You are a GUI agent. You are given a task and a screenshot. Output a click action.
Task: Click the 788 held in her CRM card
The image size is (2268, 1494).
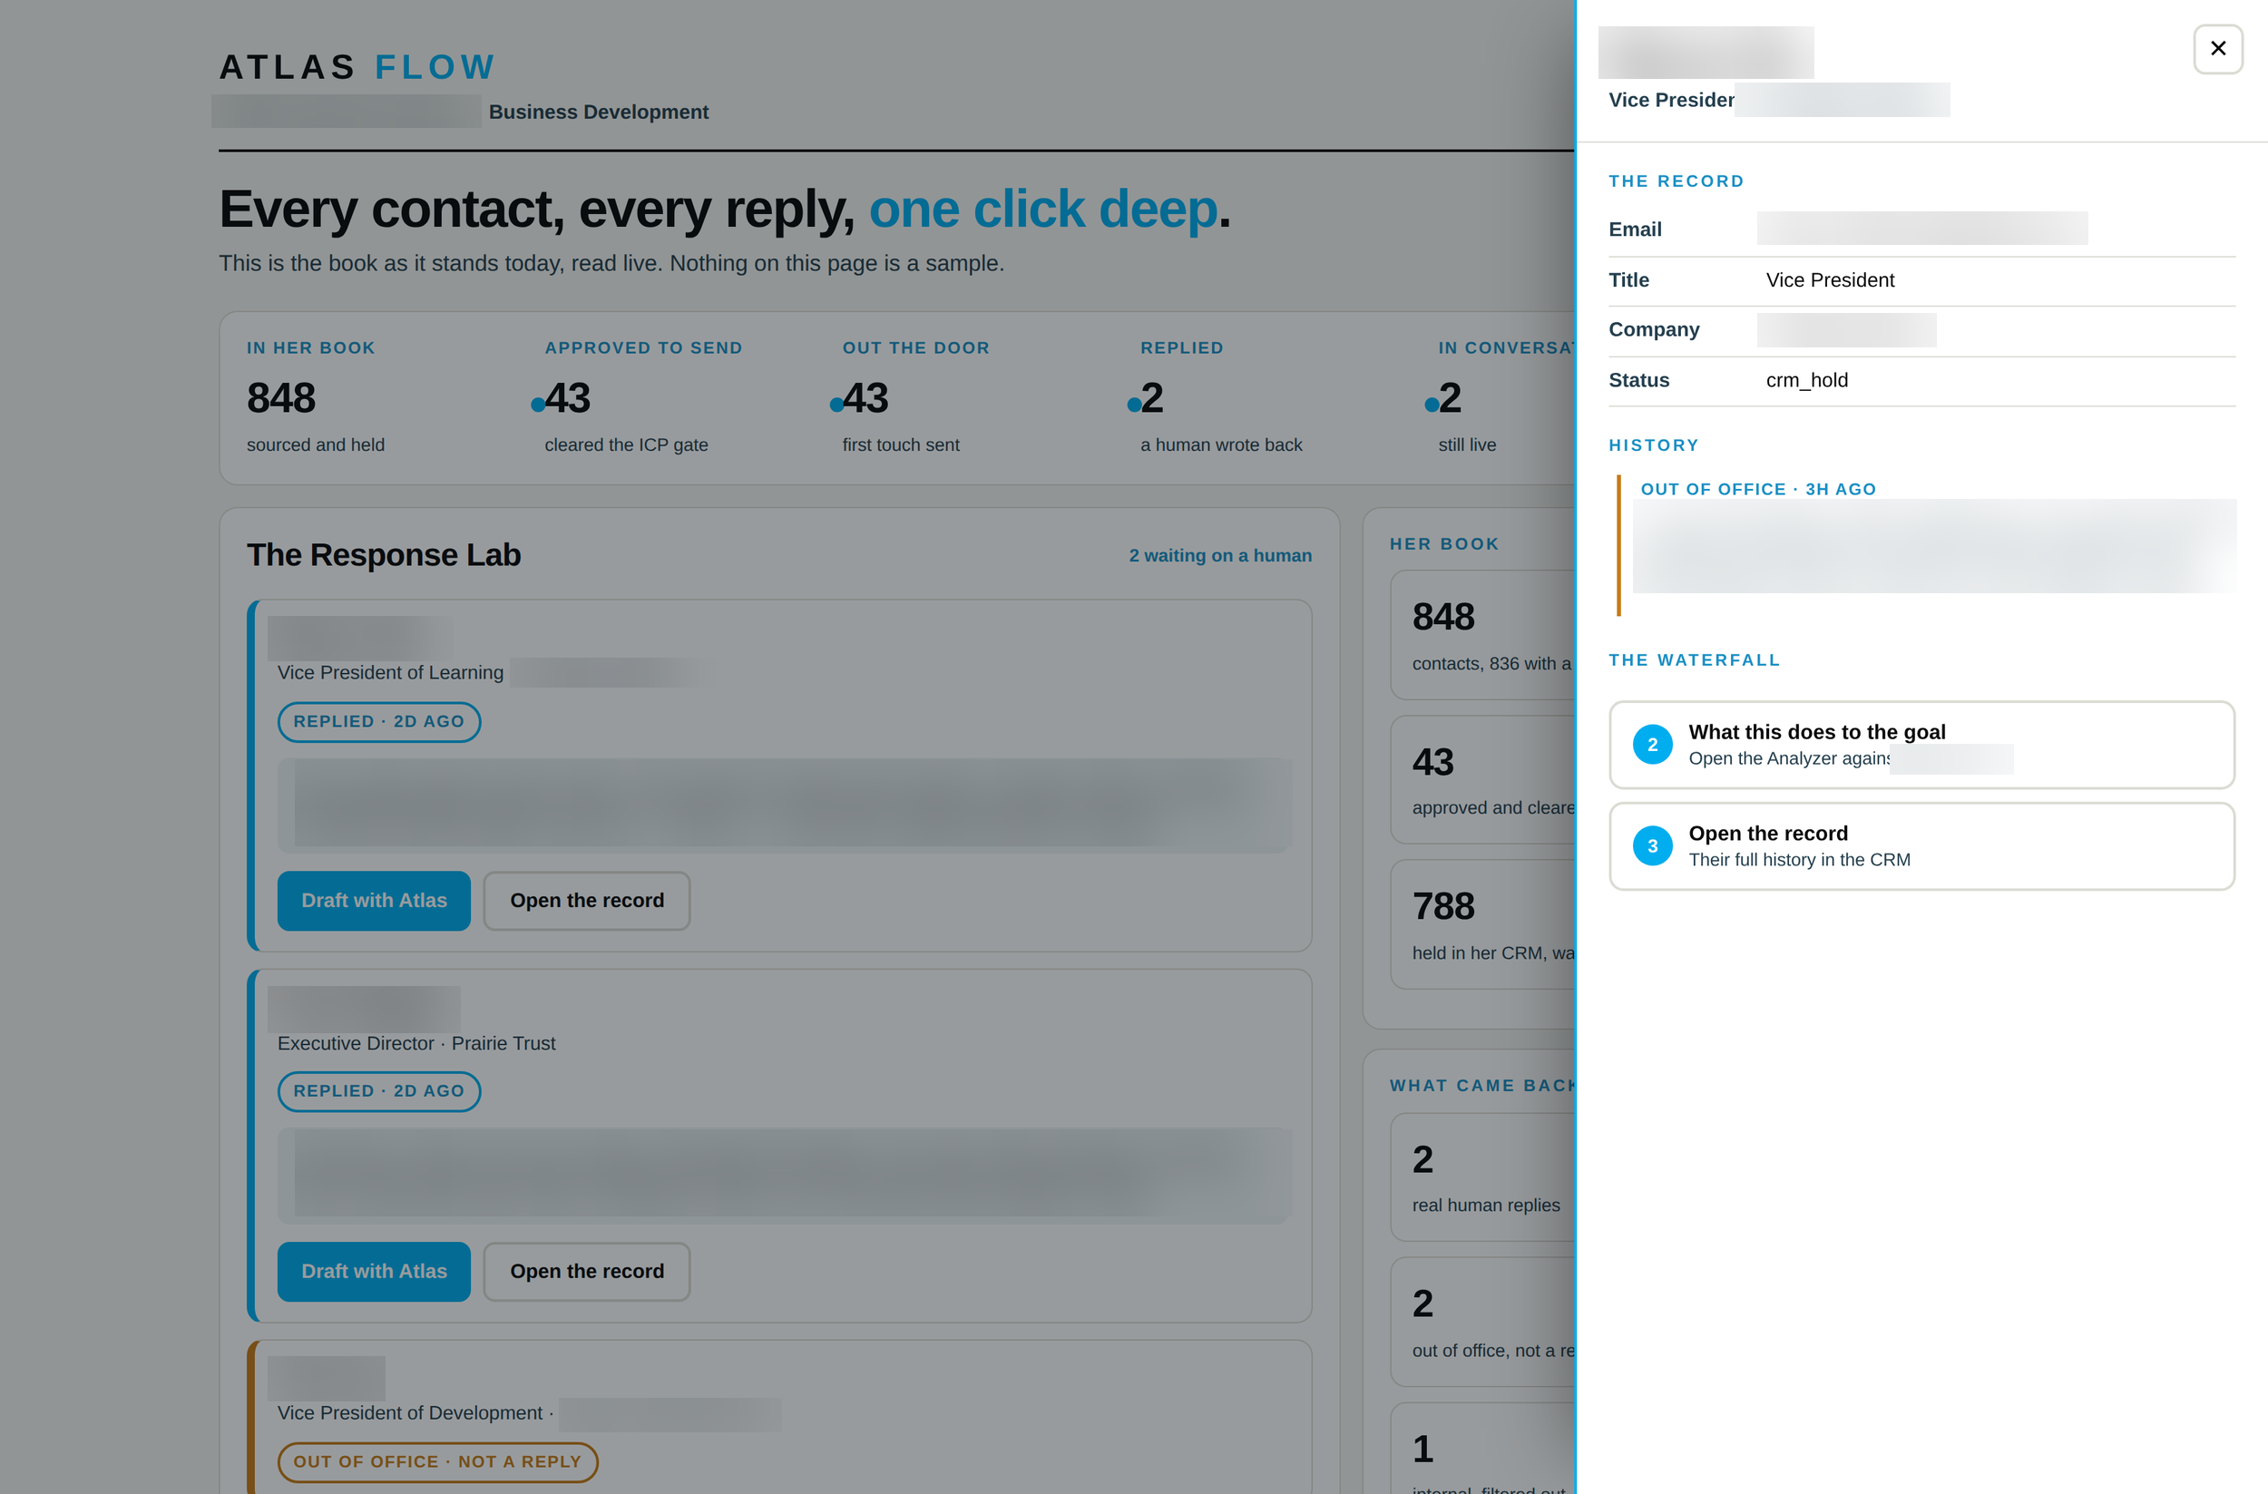point(1482,924)
